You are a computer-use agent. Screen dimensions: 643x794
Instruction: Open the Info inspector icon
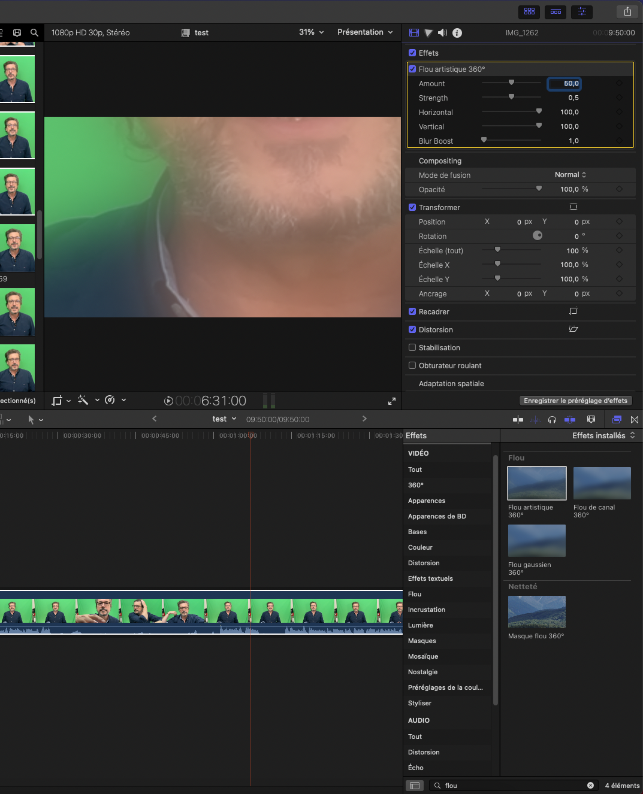[457, 33]
